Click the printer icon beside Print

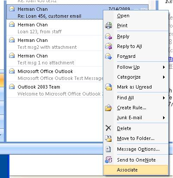[108, 25]
